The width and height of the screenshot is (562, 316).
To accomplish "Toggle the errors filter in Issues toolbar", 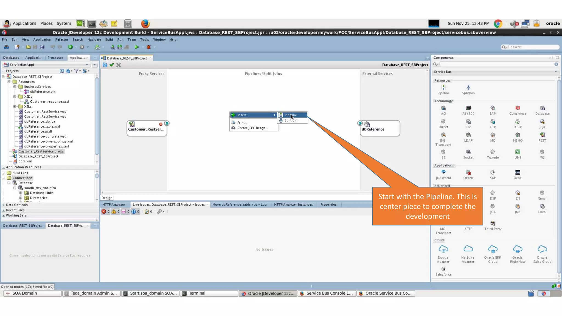I will pyautogui.click(x=104, y=211).
